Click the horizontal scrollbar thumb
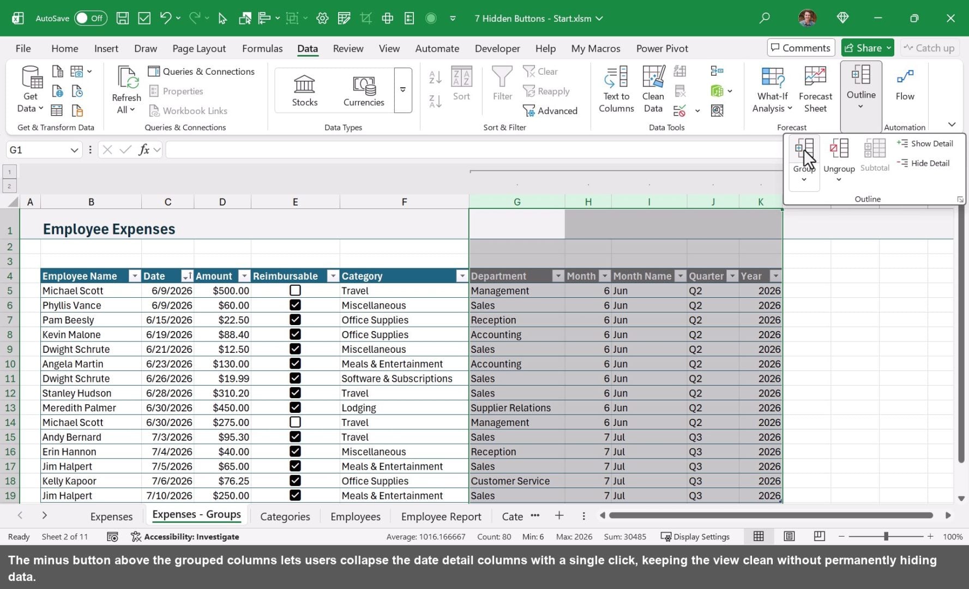The width and height of the screenshot is (969, 589). (771, 515)
